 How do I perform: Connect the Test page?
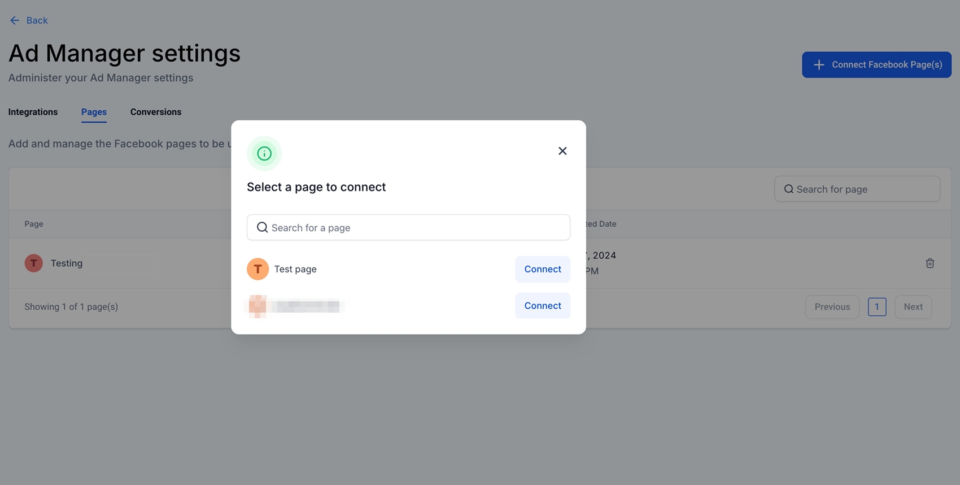click(x=542, y=269)
